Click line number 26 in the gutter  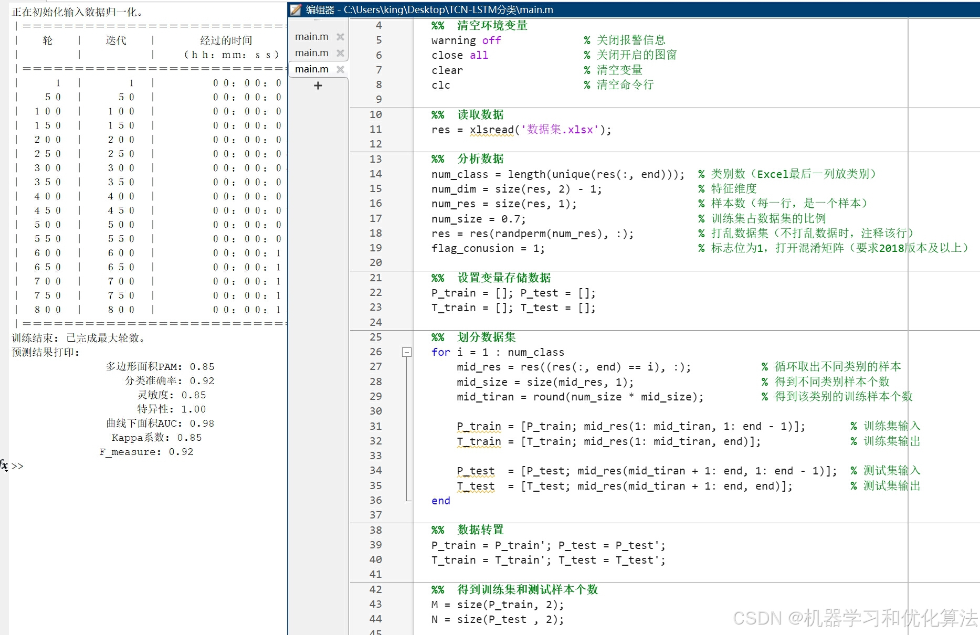pyautogui.click(x=376, y=352)
